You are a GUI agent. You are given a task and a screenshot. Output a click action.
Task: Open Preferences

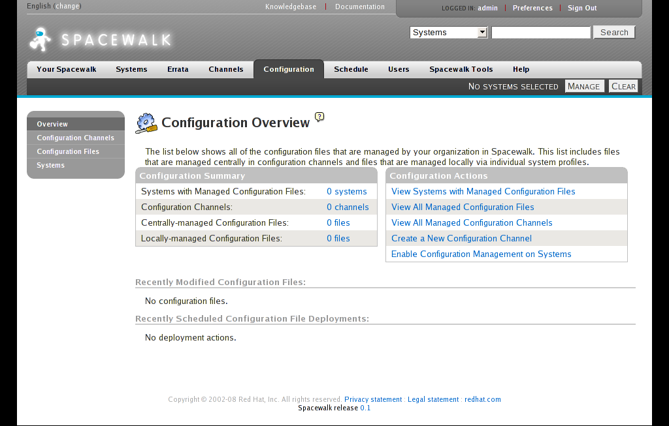coord(532,8)
